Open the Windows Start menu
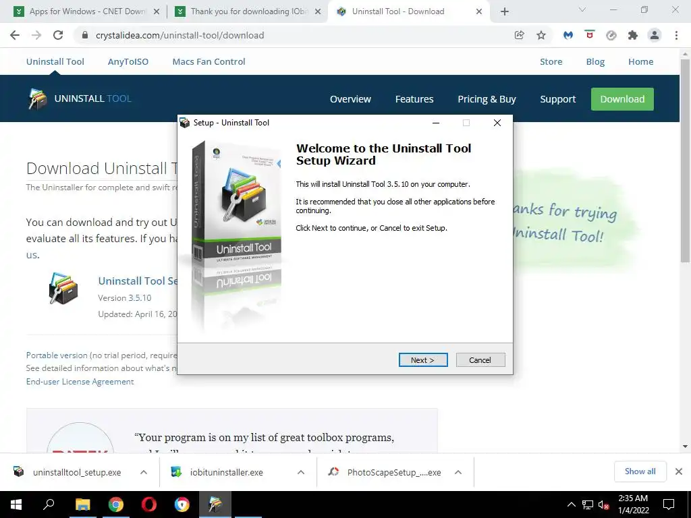Screen dimensions: 691x518 16,505
